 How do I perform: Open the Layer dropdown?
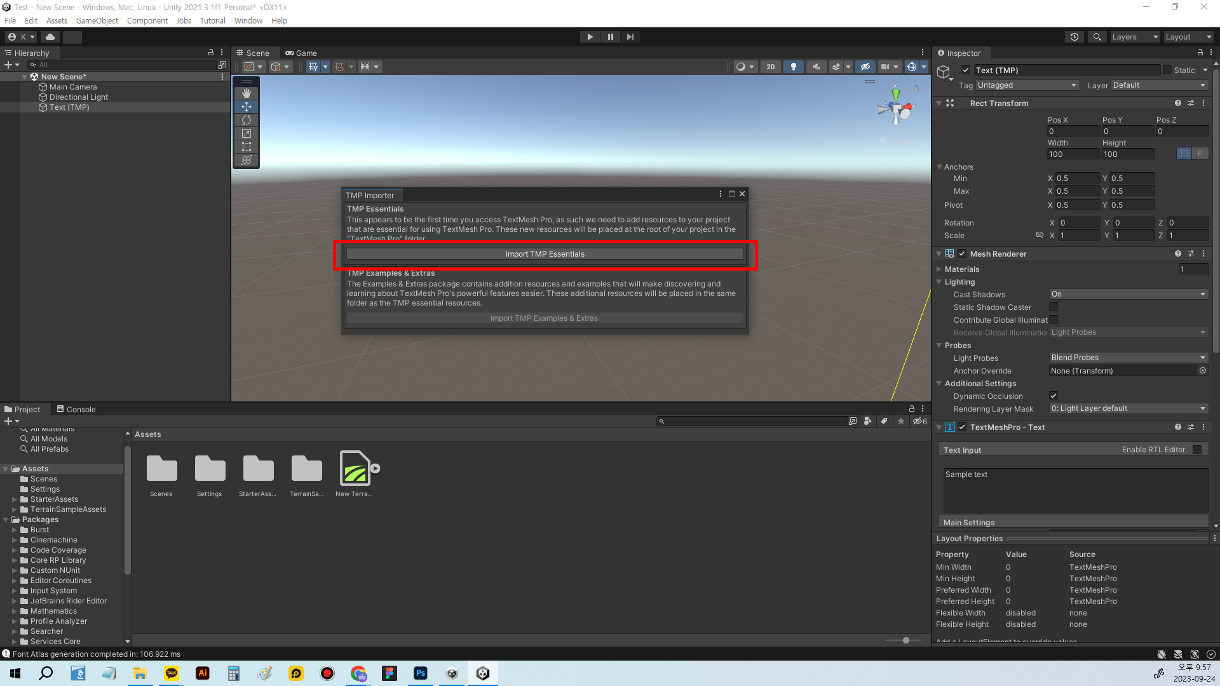[x=1160, y=85]
